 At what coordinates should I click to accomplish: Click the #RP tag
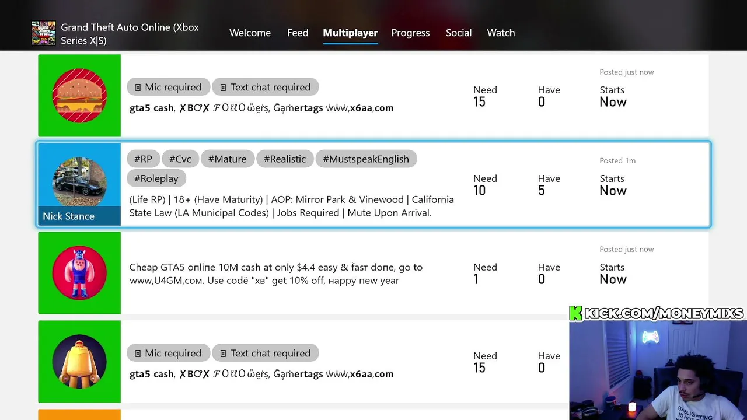(143, 159)
